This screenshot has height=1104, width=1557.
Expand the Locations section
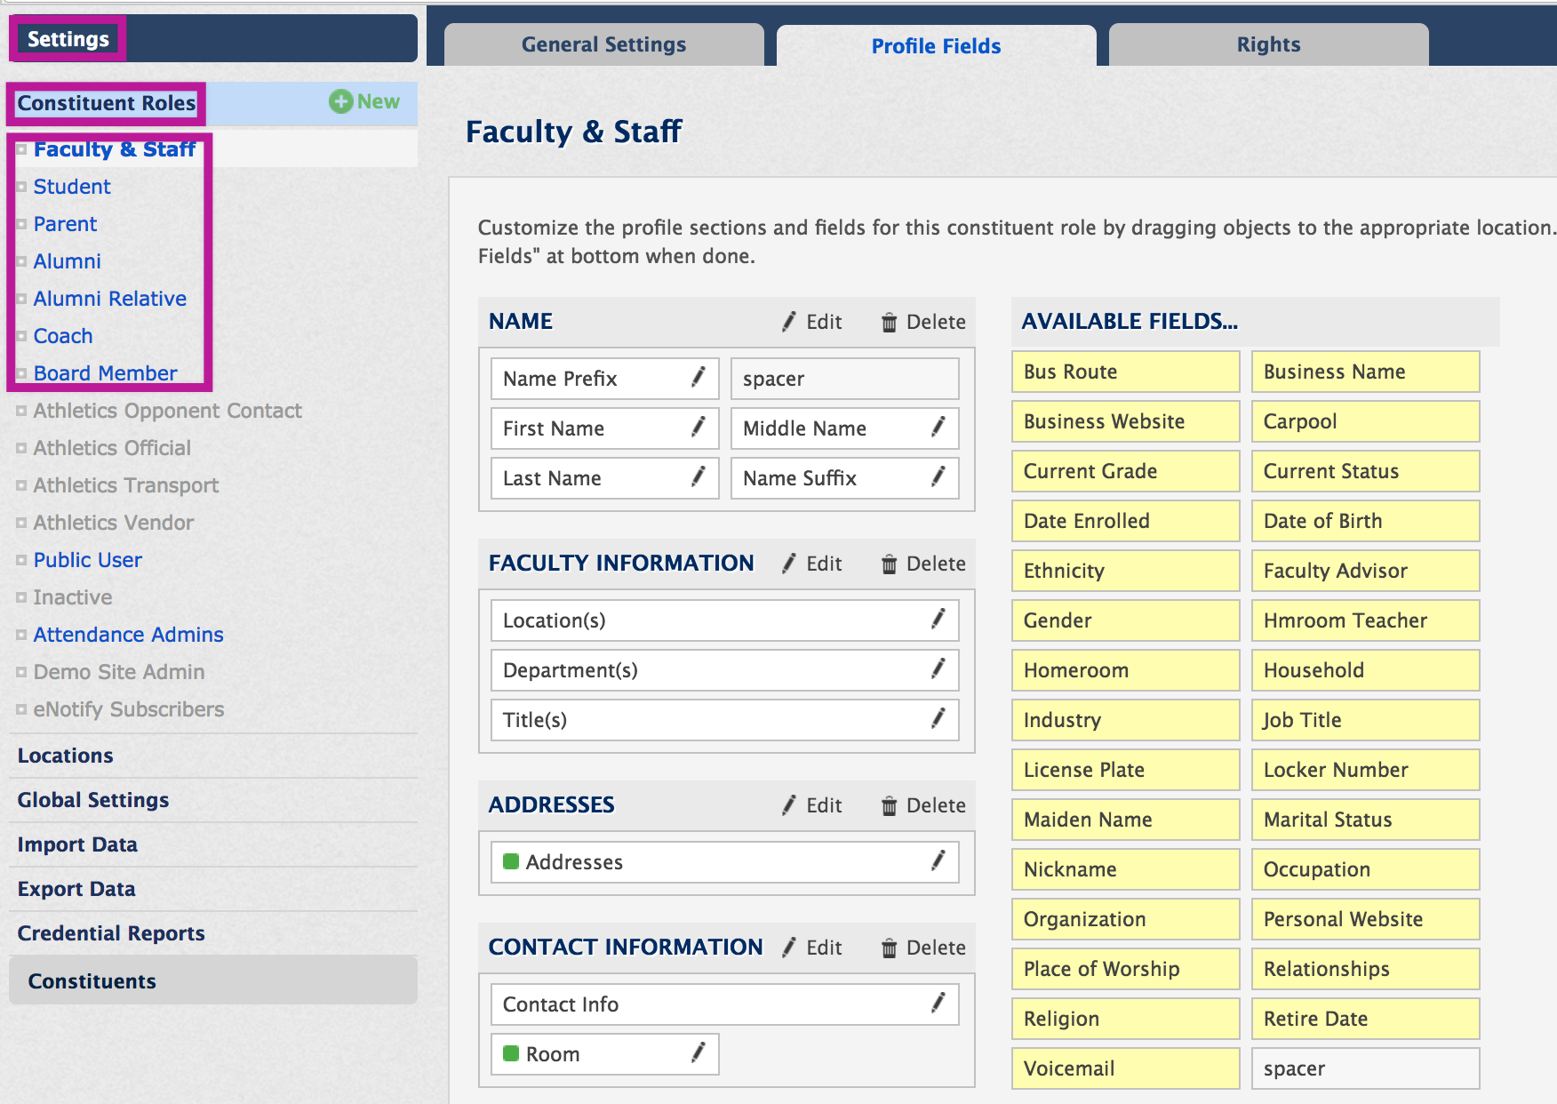pos(65,756)
